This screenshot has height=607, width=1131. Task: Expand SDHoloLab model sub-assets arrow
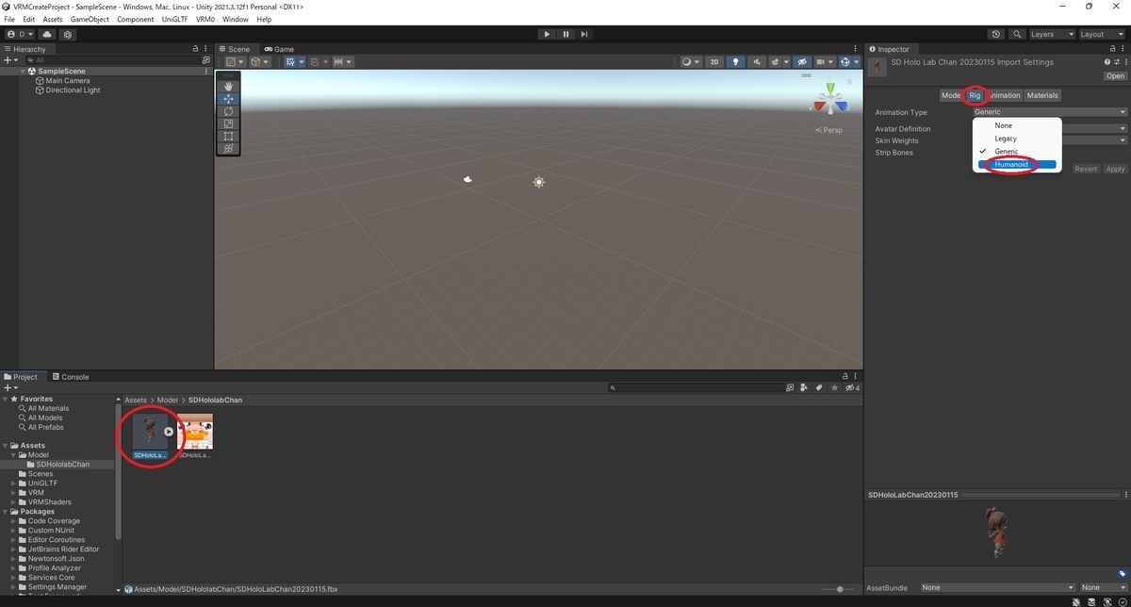168,432
